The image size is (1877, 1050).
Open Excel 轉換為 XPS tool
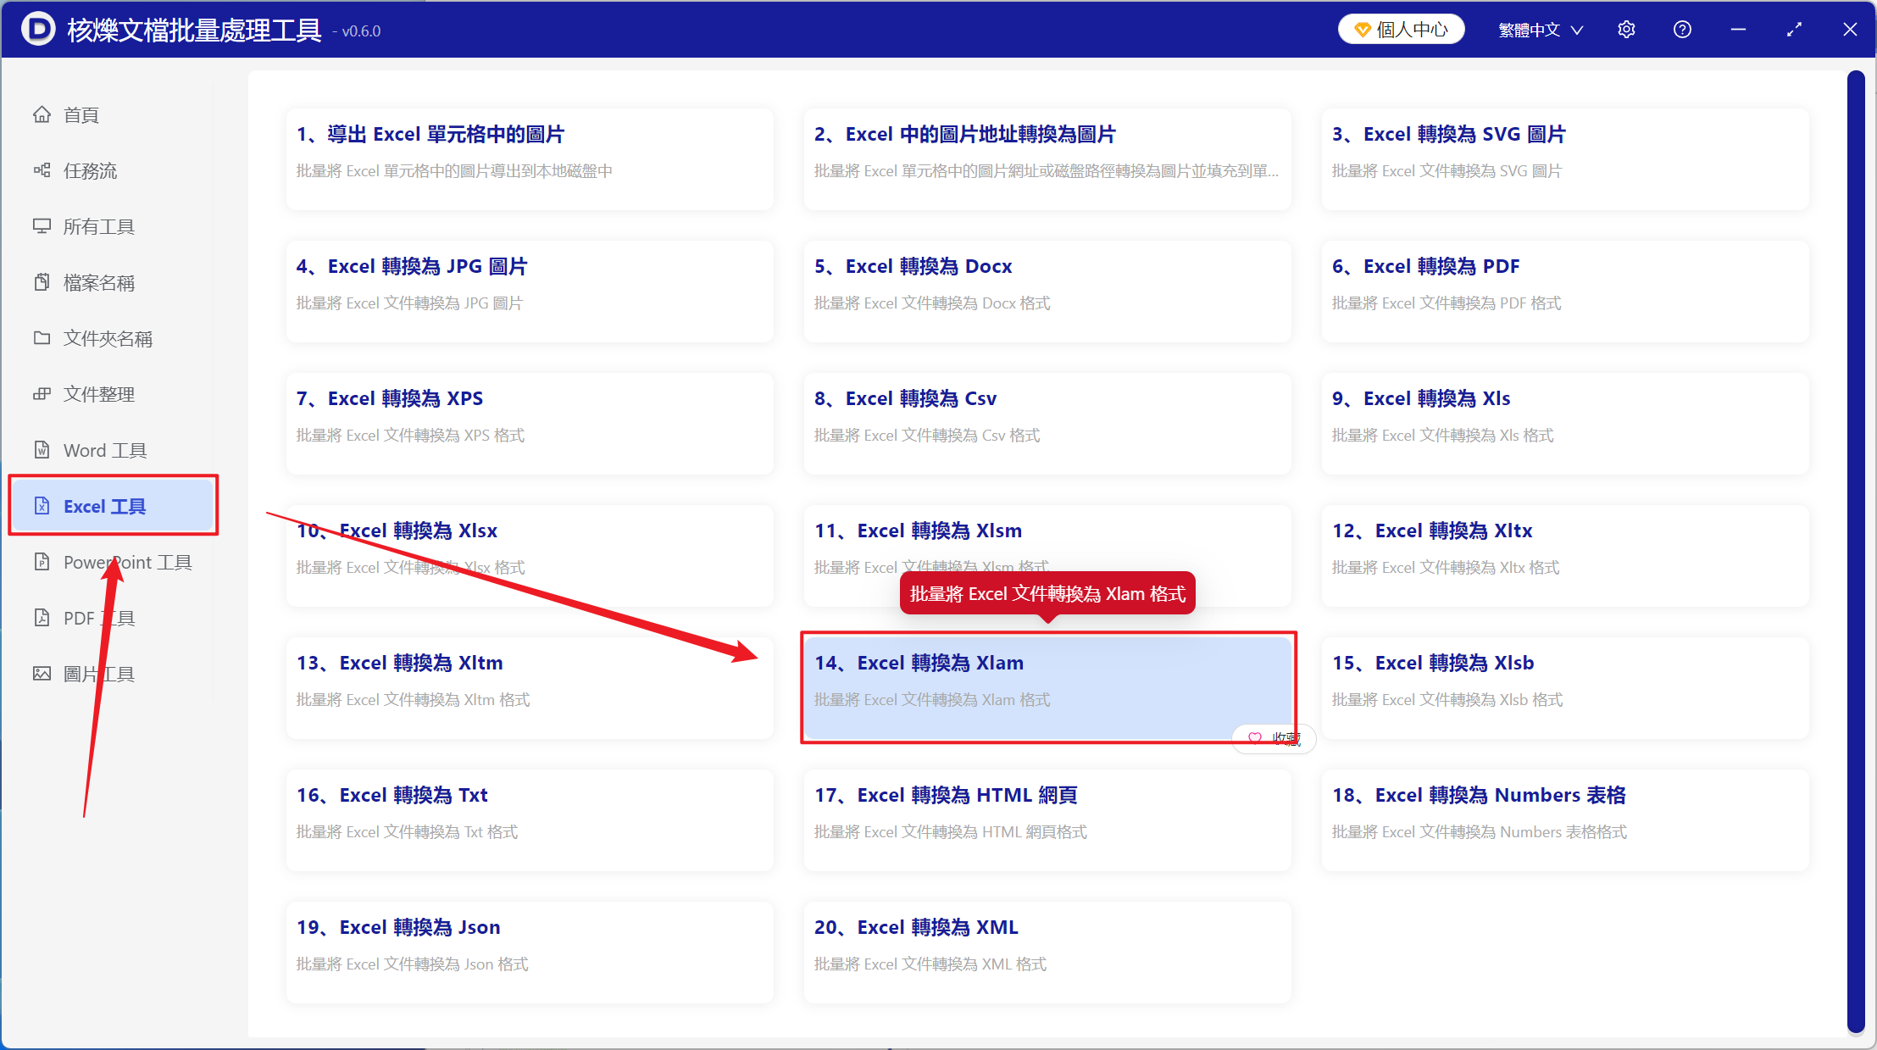pyautogui.click(x=530, y=423)
